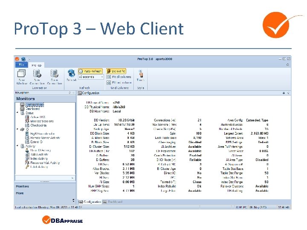307x230 pixels.
Task: Click the quick access toolbar database icon
Action: pyautogui.click(x=23, y=59)
